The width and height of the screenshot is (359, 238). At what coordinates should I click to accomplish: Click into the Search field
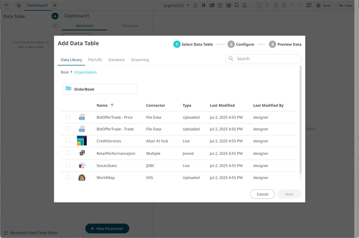pos(267,59)
